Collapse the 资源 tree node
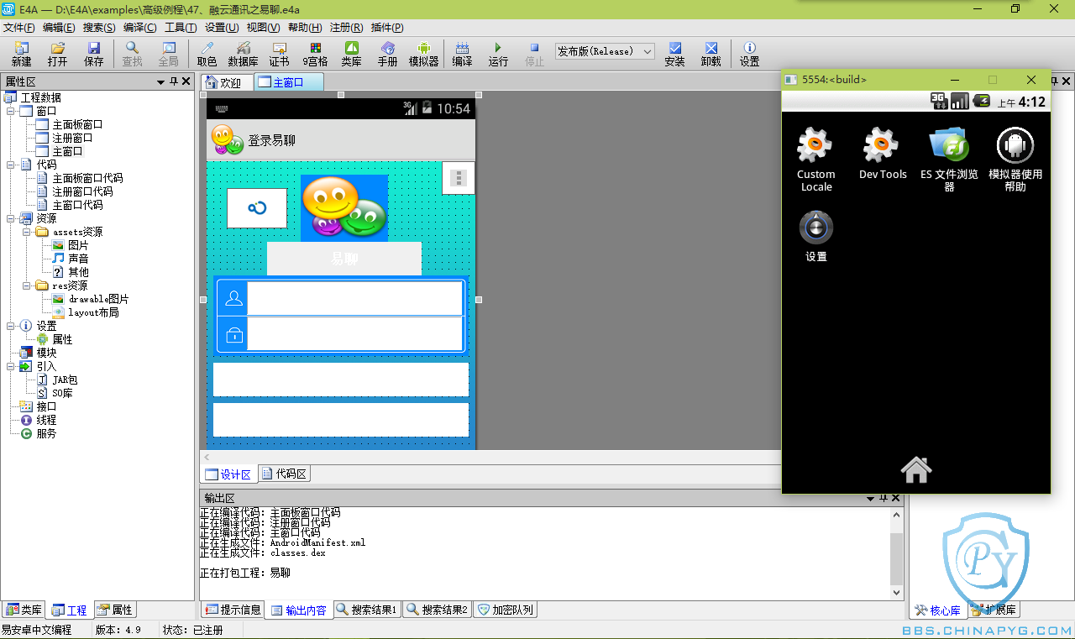 (10, 218)
